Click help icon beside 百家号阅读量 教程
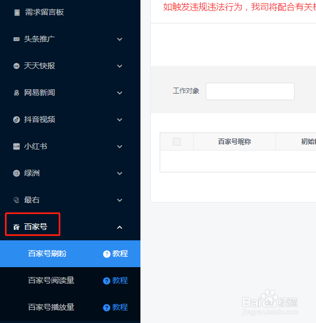The width and height of the screenshot is (316, 323). coord(106,281)
